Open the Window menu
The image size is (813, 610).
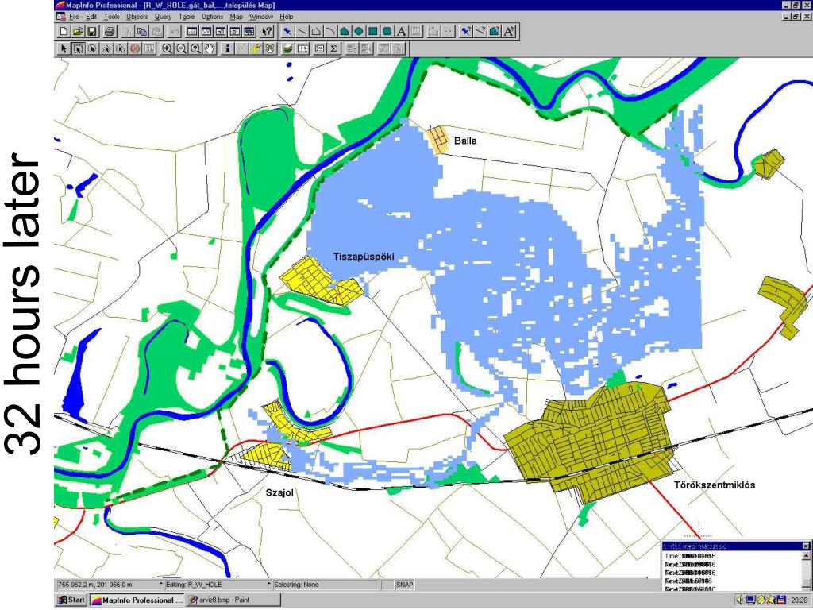pyautogui.click(x=260, y=17)
